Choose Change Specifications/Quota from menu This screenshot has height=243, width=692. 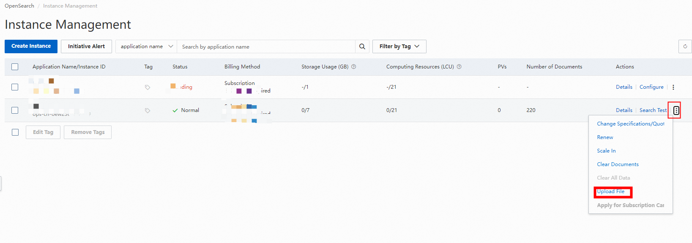point(631,124)
